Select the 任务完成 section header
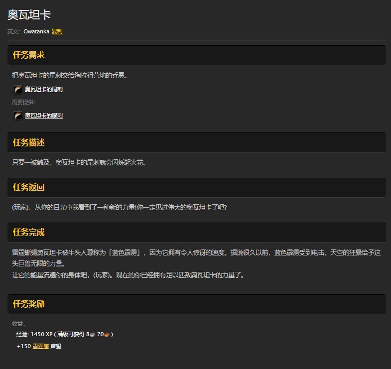The width and height of the screenshot is (391, 369). coord(29,232)
